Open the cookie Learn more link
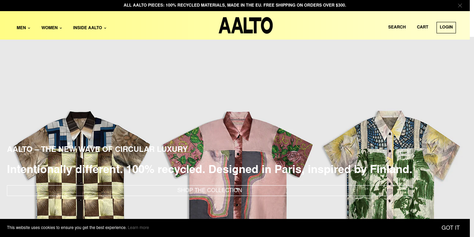This screenshot has height=237, width=474. [x=138, y=228]
